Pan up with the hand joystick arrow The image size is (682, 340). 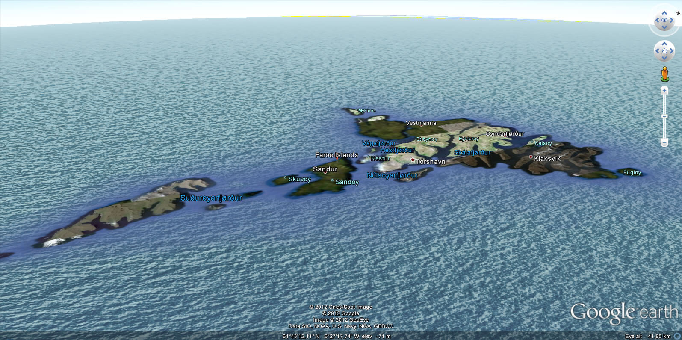(664, 44)
